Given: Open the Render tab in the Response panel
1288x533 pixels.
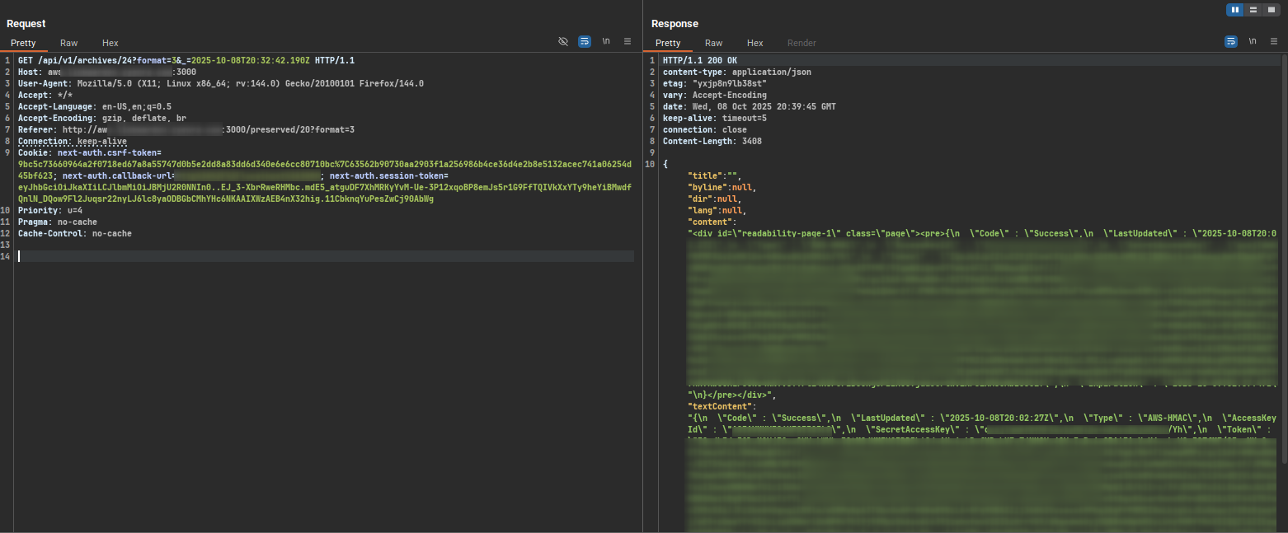Looking at the screenshot, I should point(801,43).
